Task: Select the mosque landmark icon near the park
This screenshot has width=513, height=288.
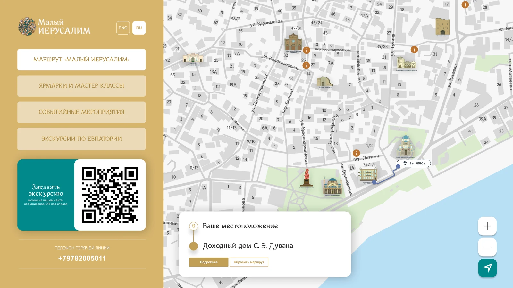Action: tap(332, 186)
